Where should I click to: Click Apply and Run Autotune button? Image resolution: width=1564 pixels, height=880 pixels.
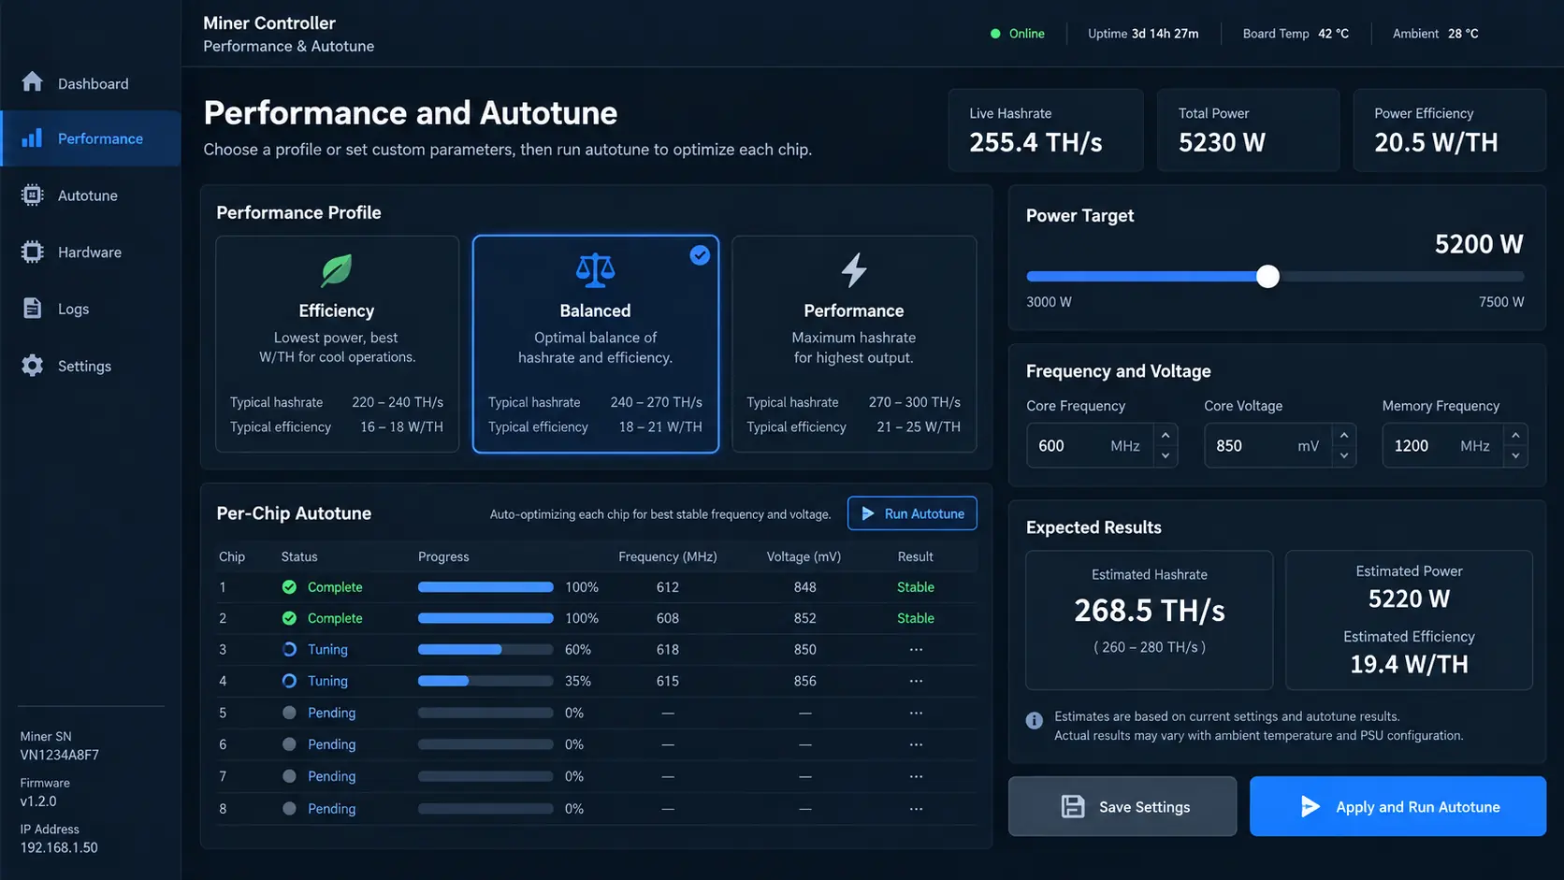pyautogui.click(x=1397, y=806)
